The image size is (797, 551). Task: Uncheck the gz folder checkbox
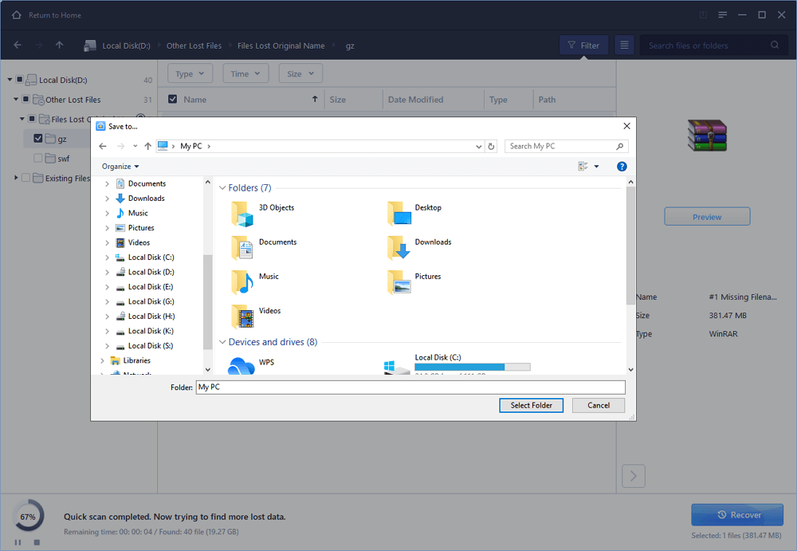(x=38, y=139)
